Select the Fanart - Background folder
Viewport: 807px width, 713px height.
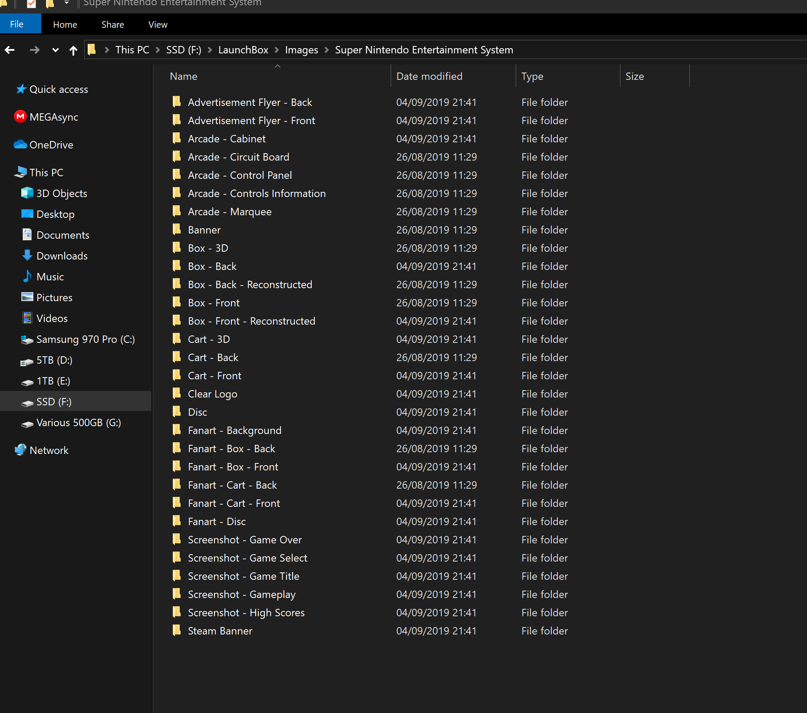(x=234, y=430)
